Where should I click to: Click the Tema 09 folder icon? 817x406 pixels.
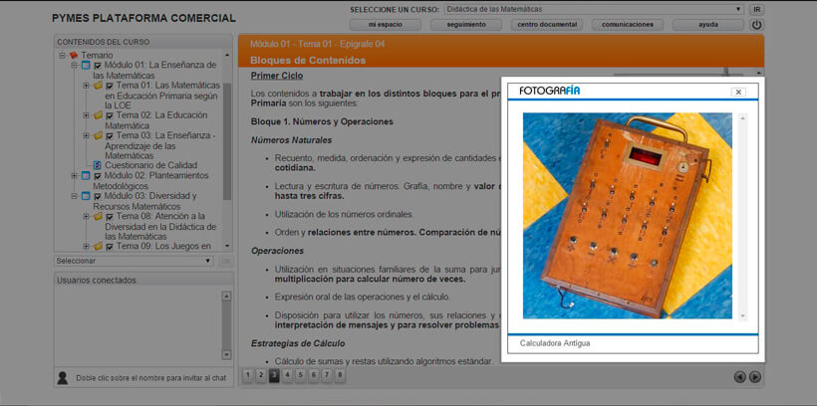pyautogui.click(x=98, y=246)
